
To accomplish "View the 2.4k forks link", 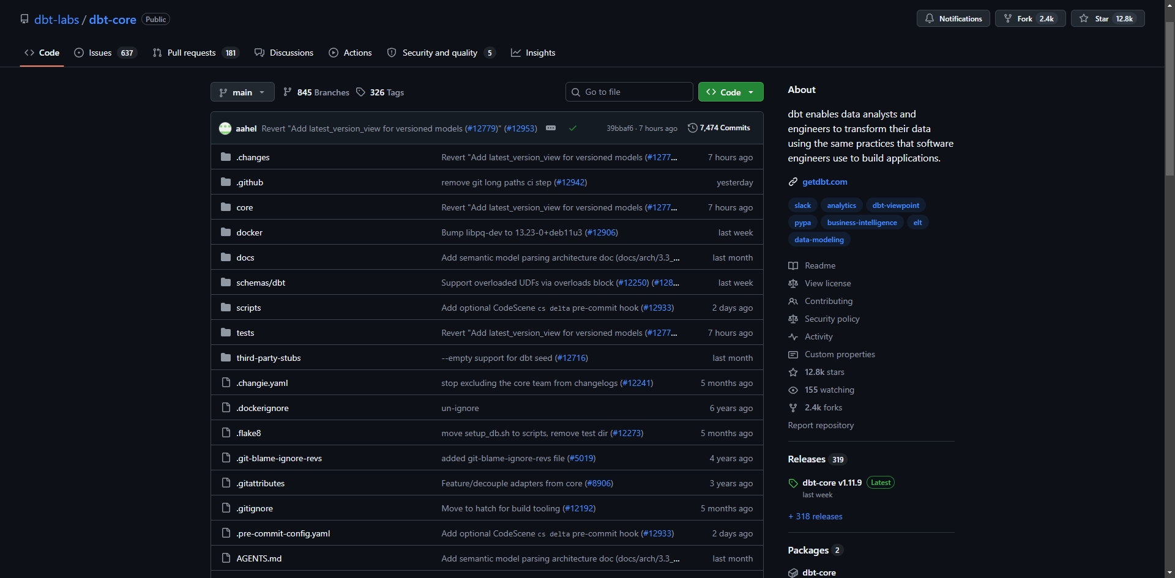I will 815,407.
